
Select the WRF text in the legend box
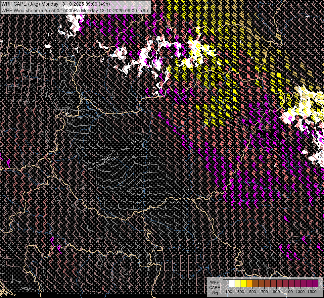[x=214, y=282]
